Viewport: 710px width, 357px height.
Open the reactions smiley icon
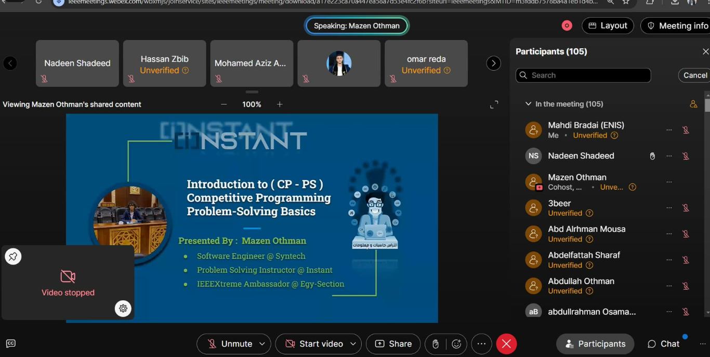point(457,344)
